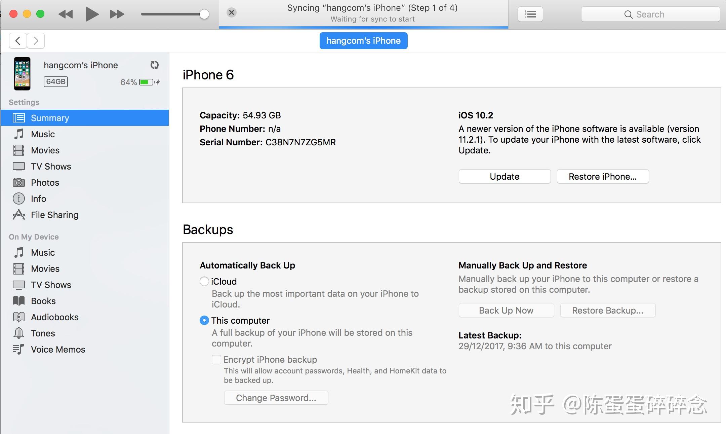Image resolution: width=726 pixels, height=434 pixels.
Task: Open the Up Next list icon
Action: 530,14
